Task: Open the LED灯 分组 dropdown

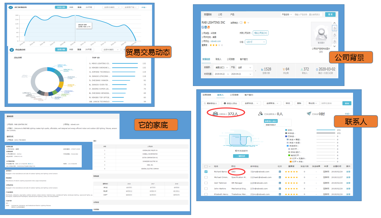Action: pyautogui.click(x=256, y=42)
